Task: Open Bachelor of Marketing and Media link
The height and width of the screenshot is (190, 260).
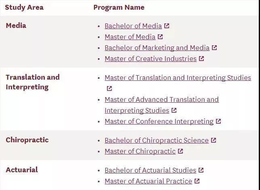Action: 157,48
